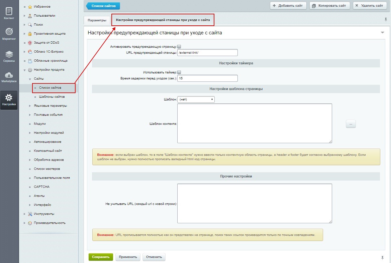The height and width of the screenshot is (263, 391).
Task: Click the Проактивная защита lock icon
Action: (30, 34)
